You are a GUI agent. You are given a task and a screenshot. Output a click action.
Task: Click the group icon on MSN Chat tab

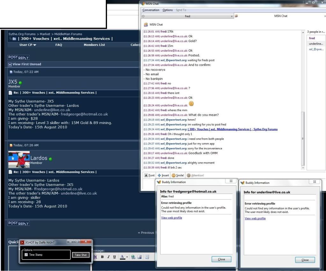click(236, 16)
